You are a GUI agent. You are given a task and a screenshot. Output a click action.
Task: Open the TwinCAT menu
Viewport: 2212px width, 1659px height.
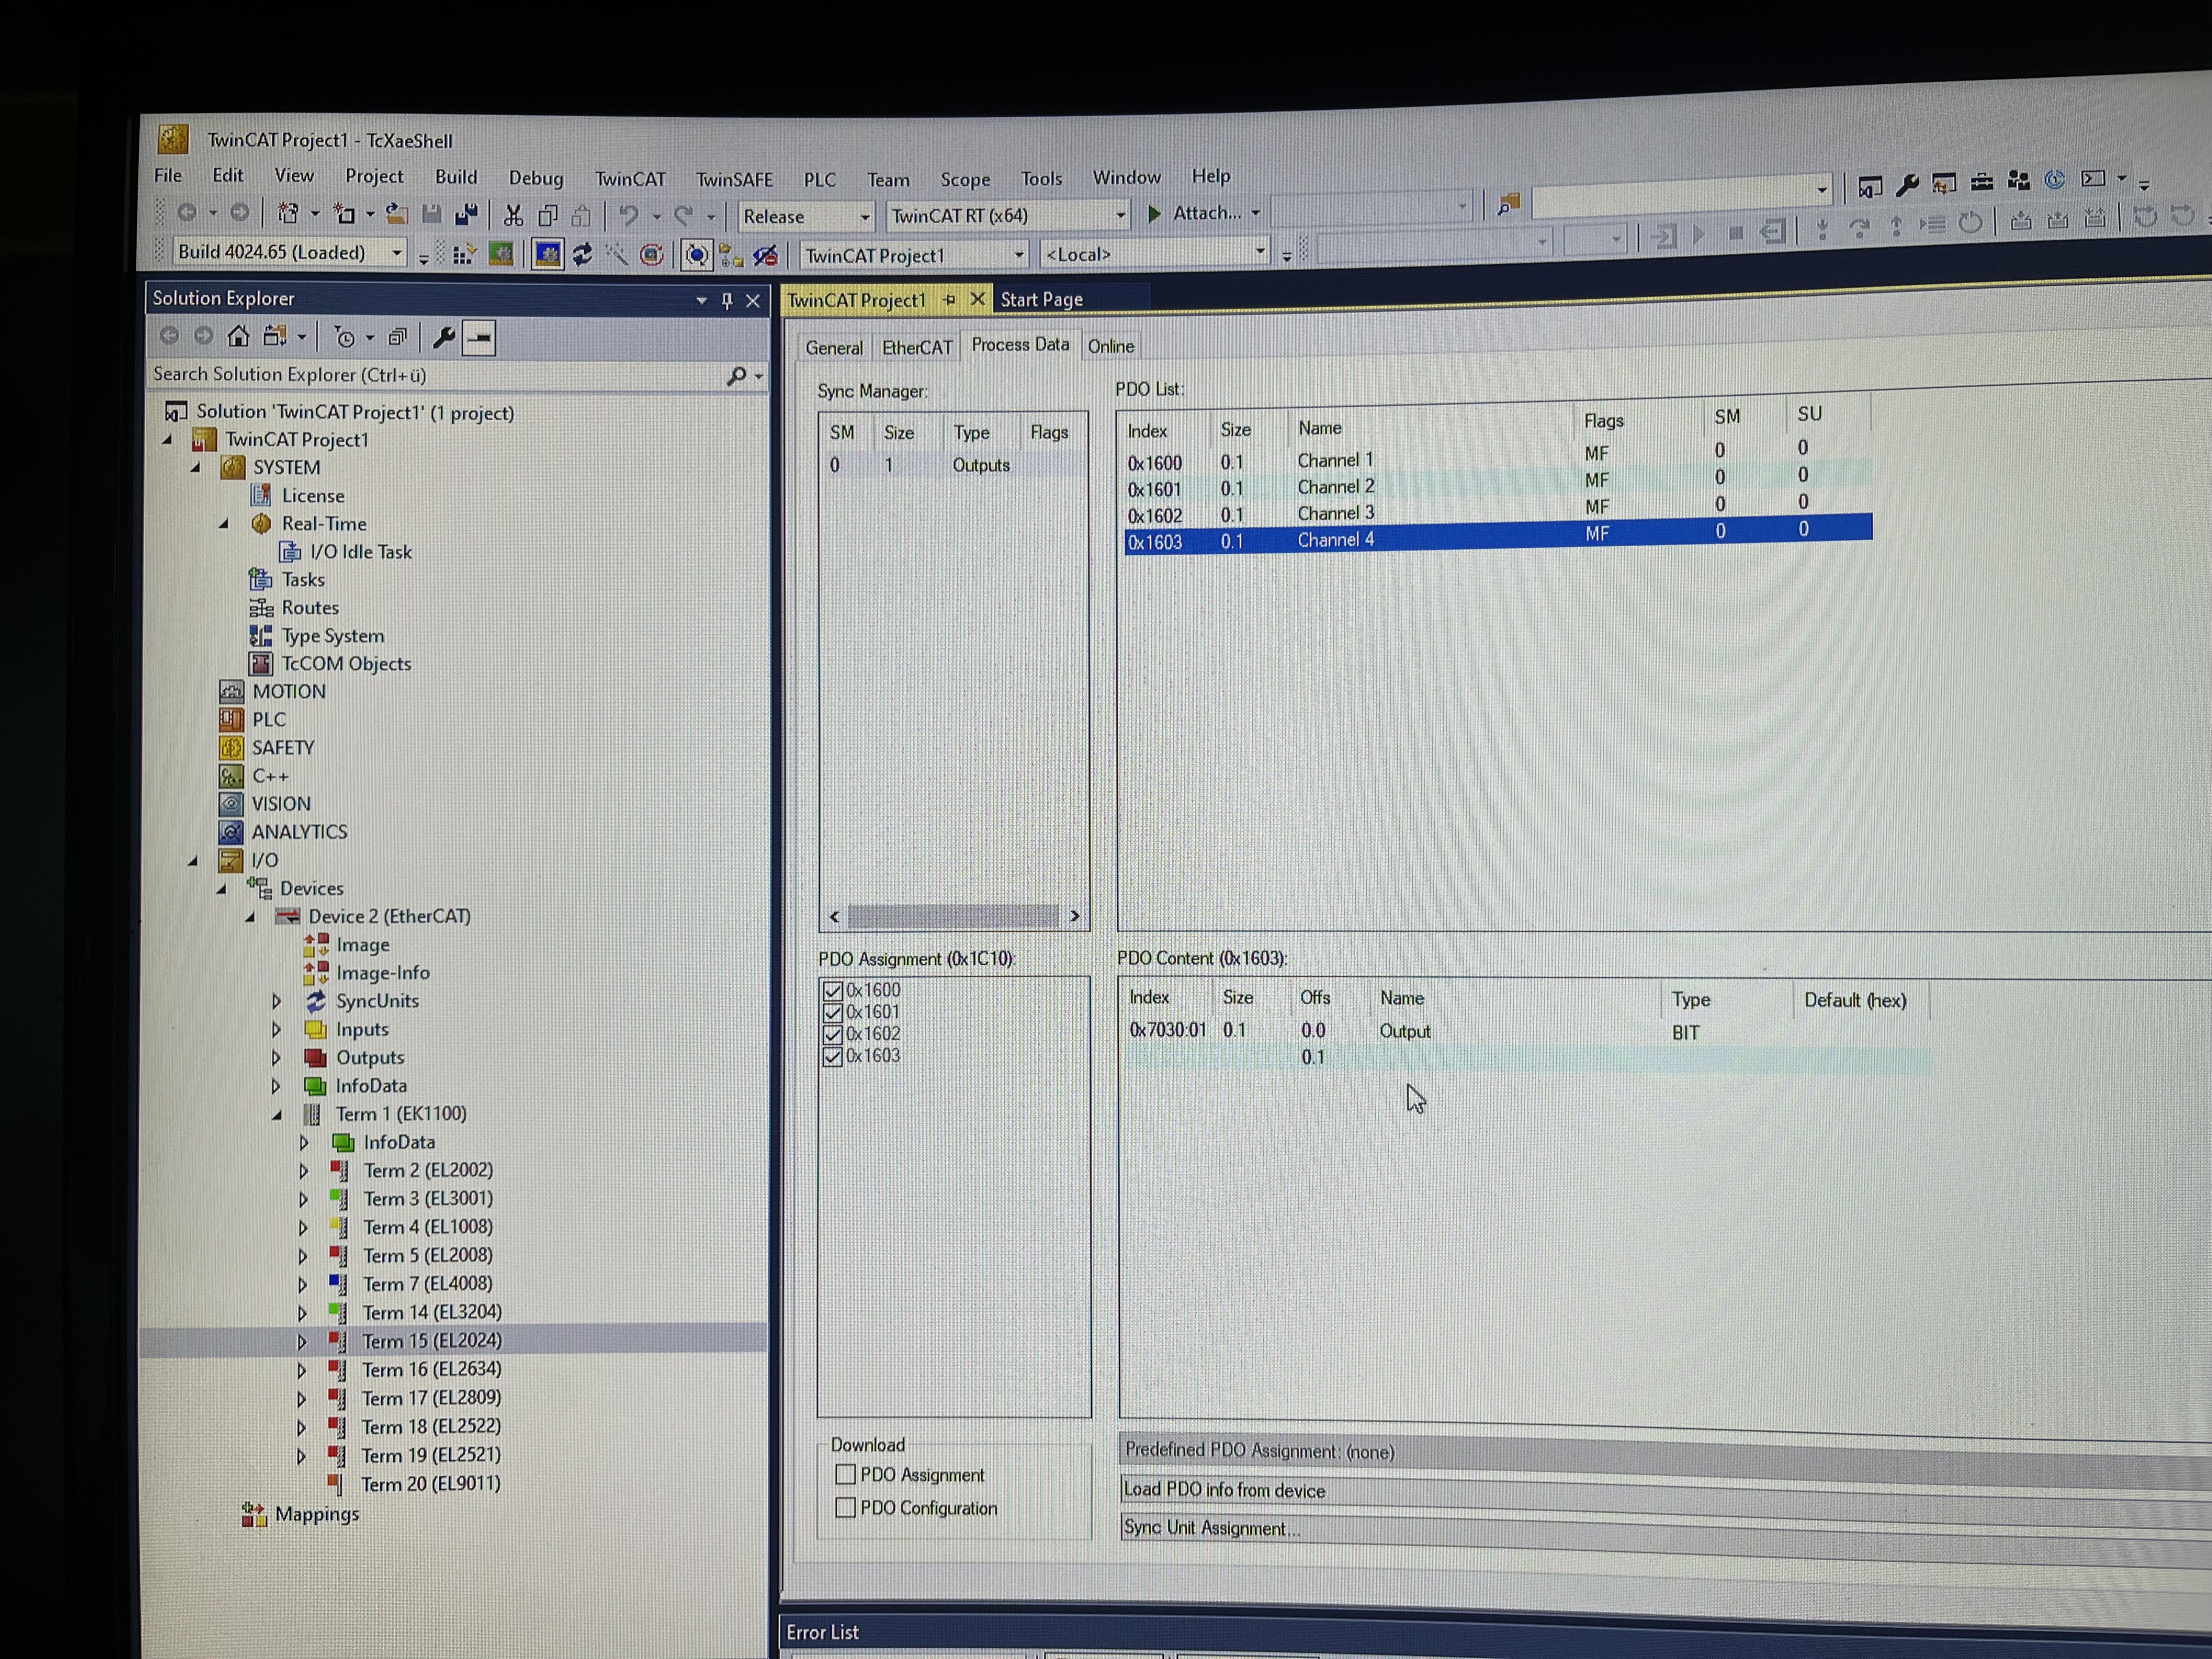click(x=630, y=179)
